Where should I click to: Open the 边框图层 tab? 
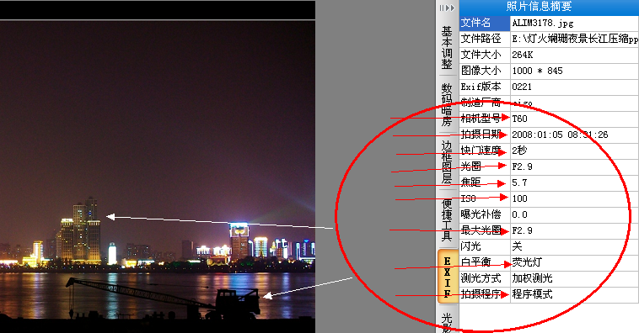(x=447, y=161)
